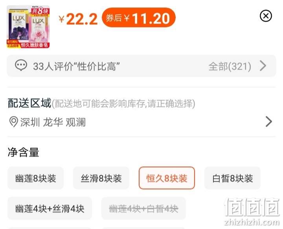
Task: Choose the 恒久8块装 variant
Action: pyautogui.click(x=167, y=178)
